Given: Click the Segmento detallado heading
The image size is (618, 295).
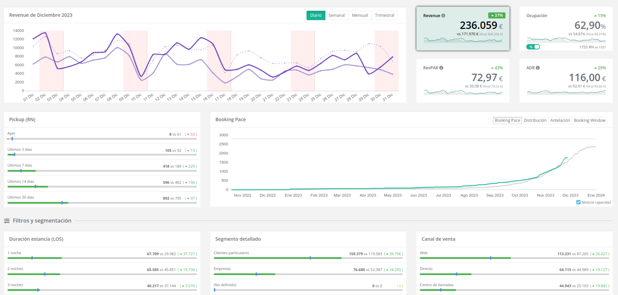Looking at the screenshot, I should tap(238, 239).
